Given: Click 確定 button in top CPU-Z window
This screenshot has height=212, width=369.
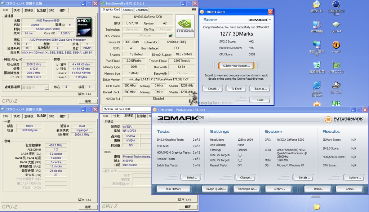Looking at the screenshot, I should point(88,101).
